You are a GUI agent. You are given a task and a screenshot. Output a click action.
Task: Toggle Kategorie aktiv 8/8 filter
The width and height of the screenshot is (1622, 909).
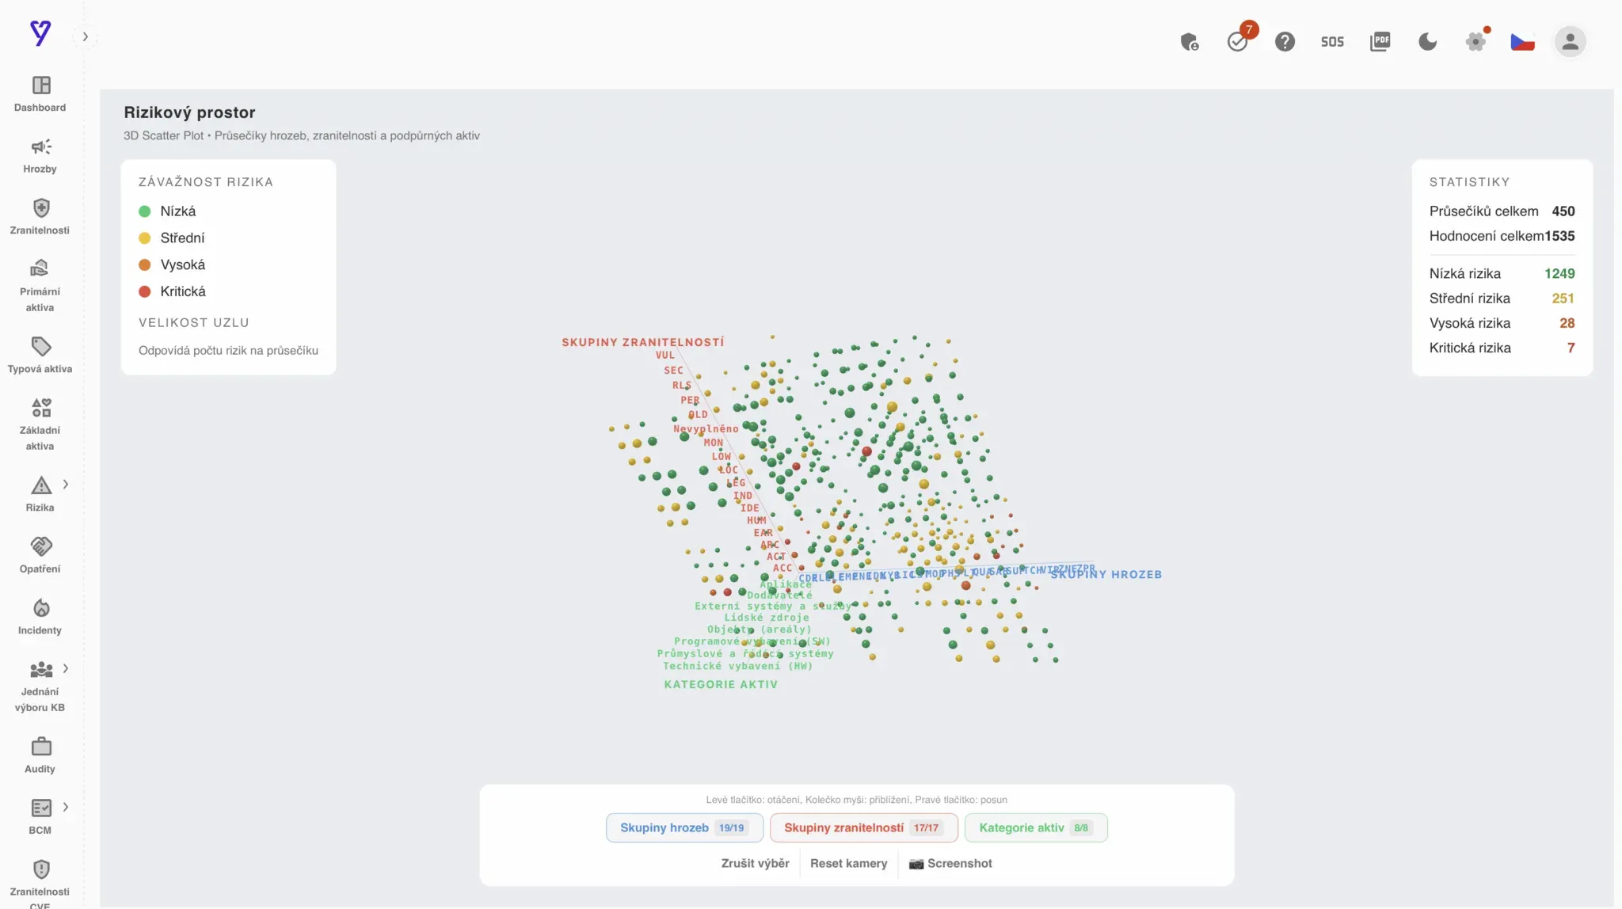click(x=1036, y=827)
